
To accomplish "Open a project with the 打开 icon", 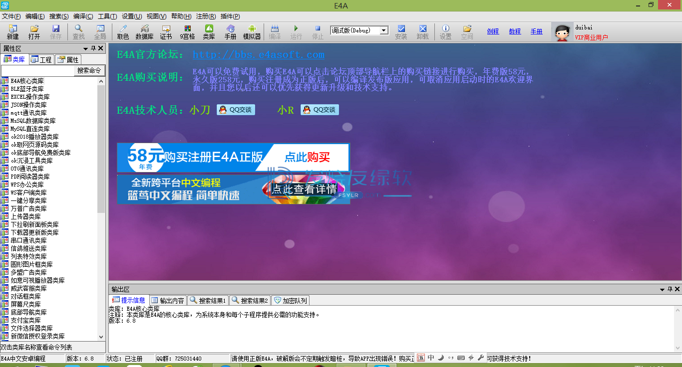I will tap(34, 32).
